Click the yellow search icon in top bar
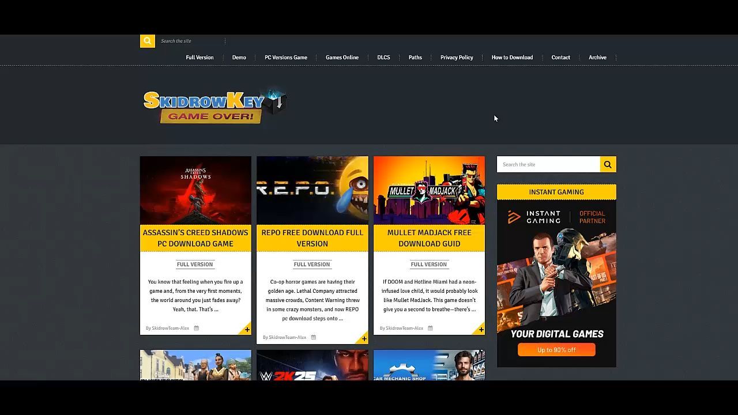The width and height of the screenshot is (738, 415). [x=147, y=41]
